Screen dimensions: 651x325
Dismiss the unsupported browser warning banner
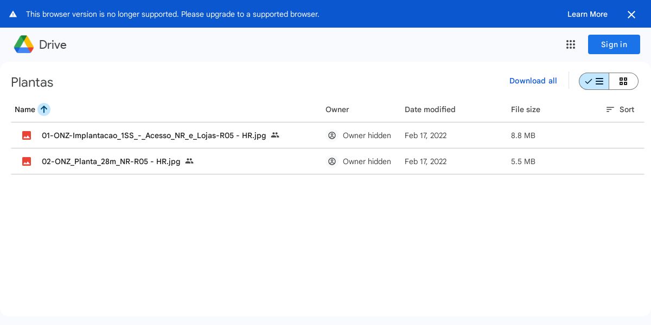631,15
